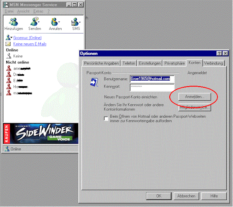
Task: Click the SMS toolbar icon
Action: 75,22
